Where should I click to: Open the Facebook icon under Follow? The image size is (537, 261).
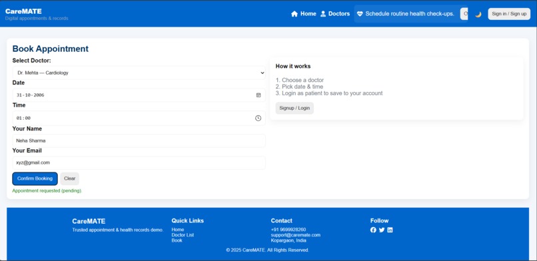(x=373, y=230)
